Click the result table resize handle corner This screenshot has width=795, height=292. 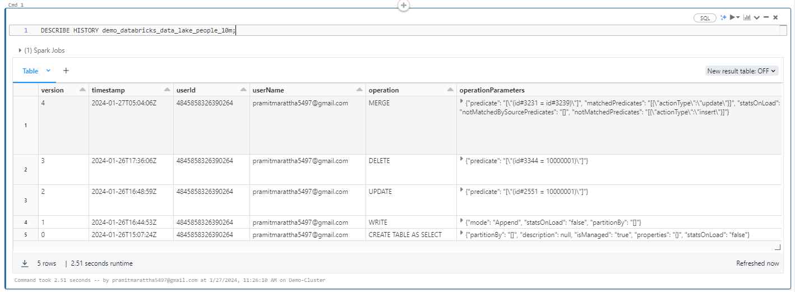[x=777, y=247]
